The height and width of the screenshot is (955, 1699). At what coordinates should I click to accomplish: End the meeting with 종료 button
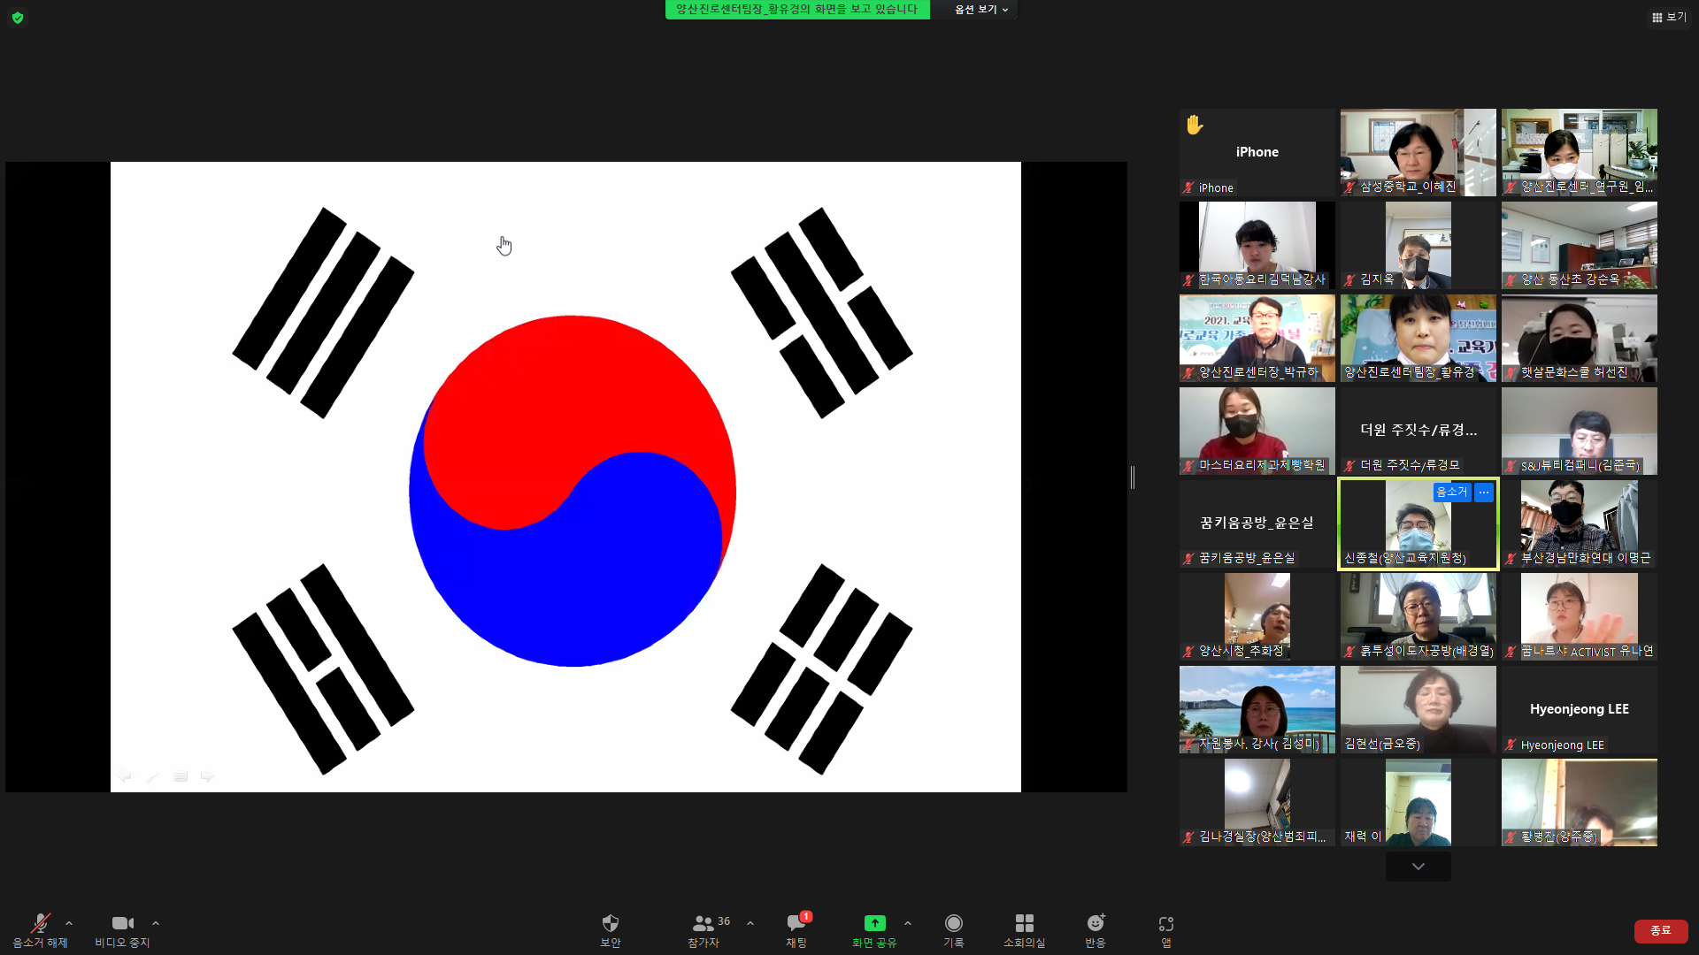coord(1660,930)
